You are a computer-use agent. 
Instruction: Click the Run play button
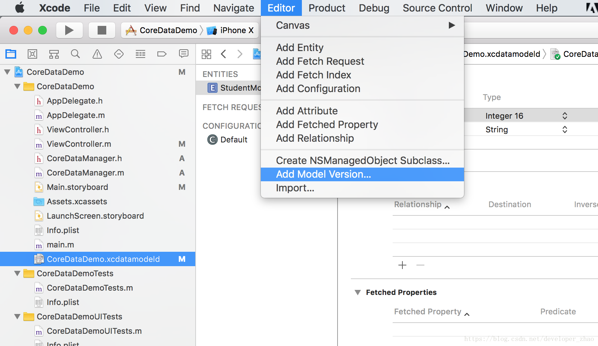tap(70, 30)
